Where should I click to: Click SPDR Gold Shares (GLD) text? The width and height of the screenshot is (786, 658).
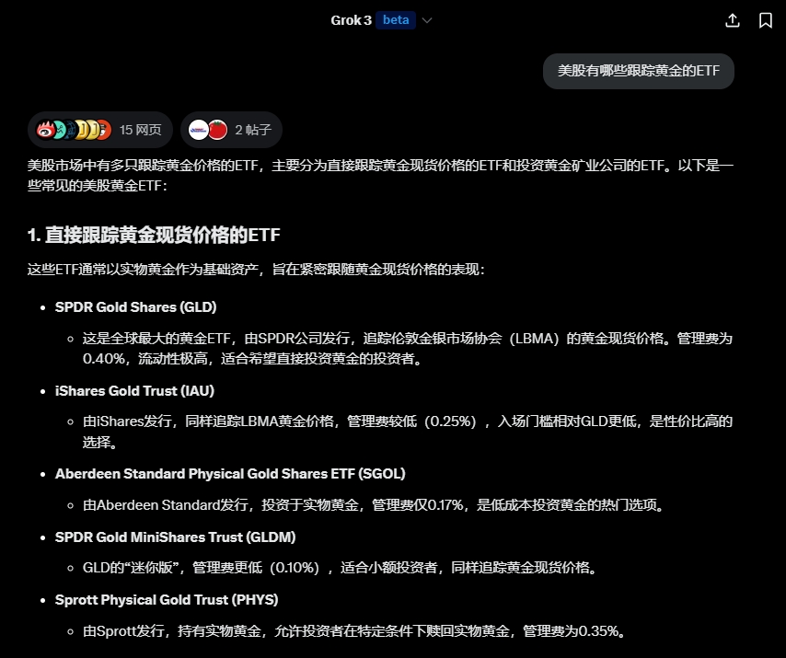pyautogui.click(x=136, y=307)
